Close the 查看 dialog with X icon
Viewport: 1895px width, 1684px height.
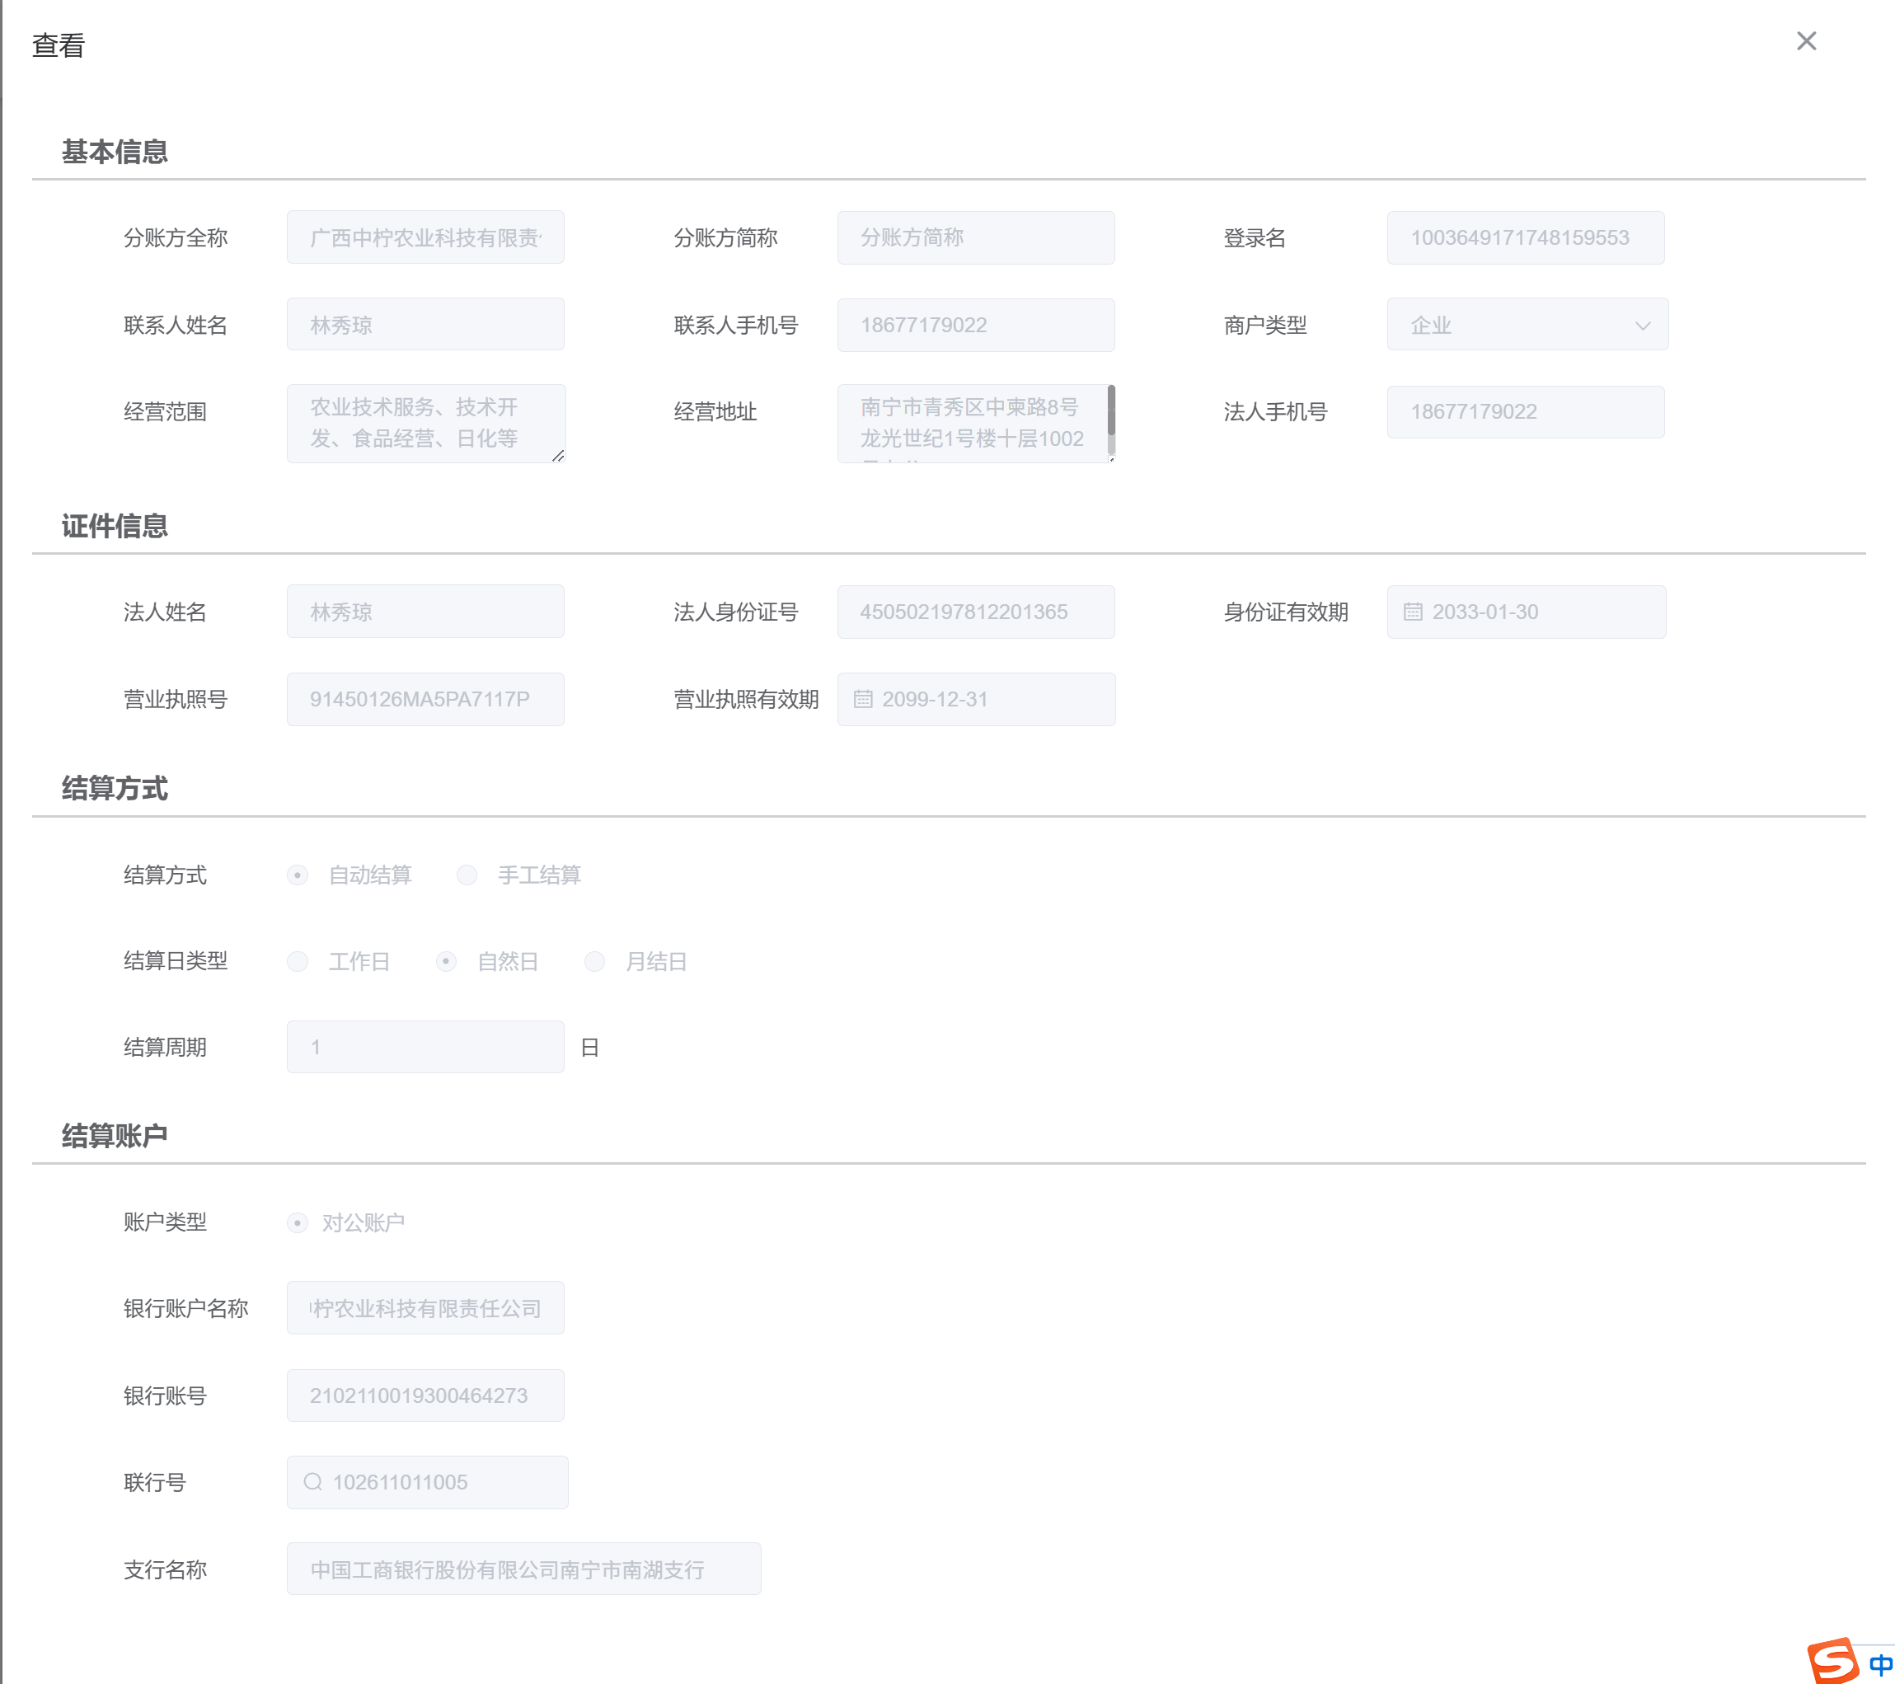(1805, 41)
